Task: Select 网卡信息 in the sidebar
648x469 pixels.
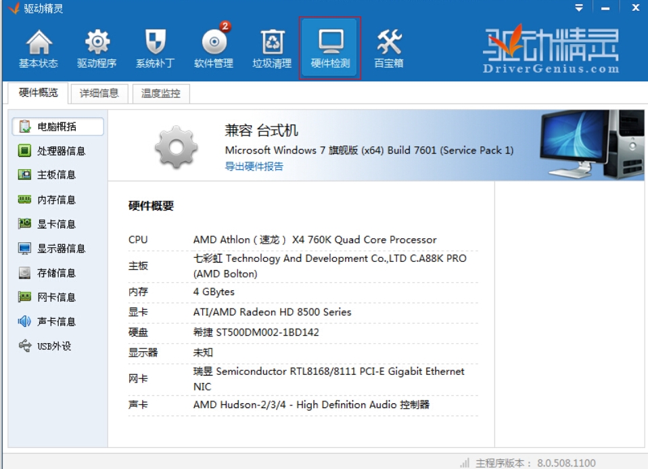Action: tap(56, 297)
